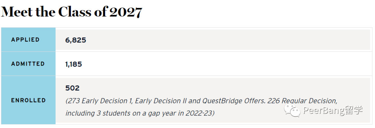Click the WeChat logo icon in watermark
The image size is (375, 128).
(292, 111)
